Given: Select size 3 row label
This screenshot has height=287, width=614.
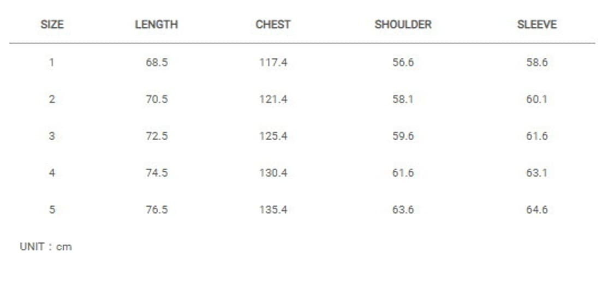Looking at the screenshot, I should tap(52, 136).
